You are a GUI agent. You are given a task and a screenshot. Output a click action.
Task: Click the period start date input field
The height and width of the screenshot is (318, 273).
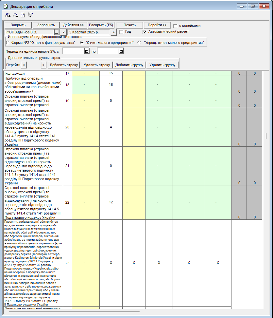click(x=73, y=51)
